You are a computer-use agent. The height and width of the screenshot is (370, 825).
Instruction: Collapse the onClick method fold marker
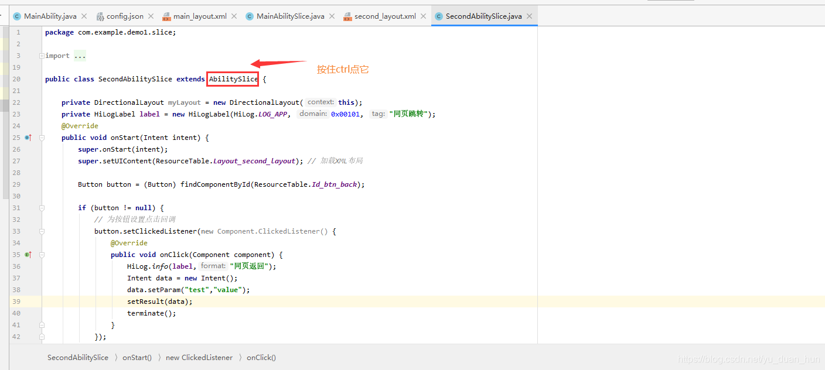click(42, 255)
